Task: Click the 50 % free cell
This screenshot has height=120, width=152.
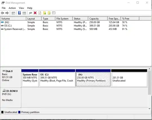Action: click(x=125, y=22)
